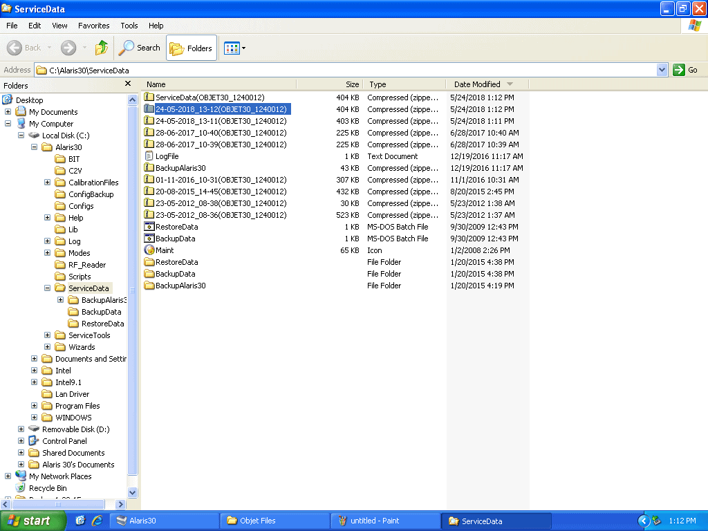Collapse the Local Disk (C:) node
708x531 pixels.
[21, 135]
